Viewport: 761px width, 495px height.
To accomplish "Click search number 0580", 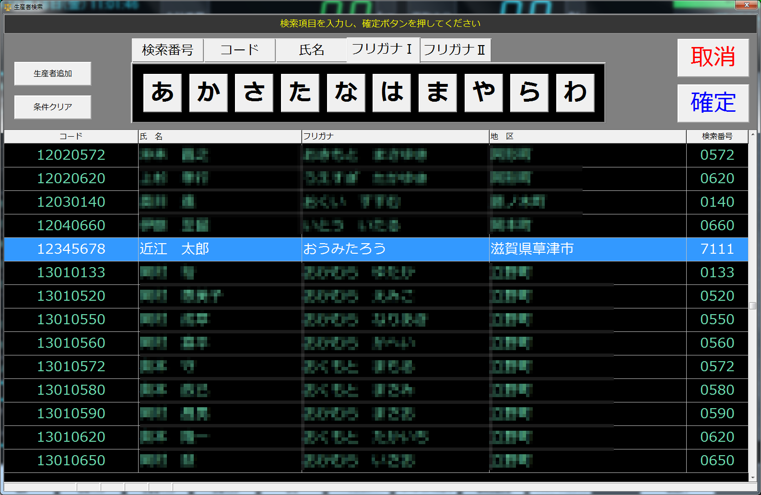I will pyautogui.click(x=717, y=390).
